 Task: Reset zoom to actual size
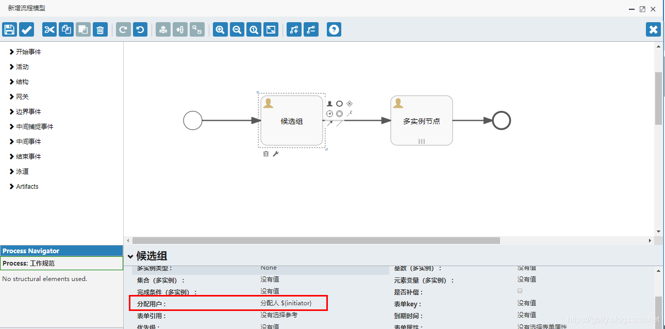click(x=254, y=29)
